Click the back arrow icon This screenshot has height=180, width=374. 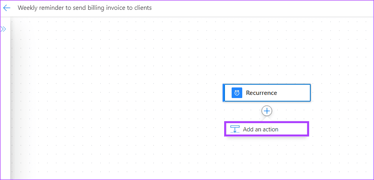click(x=7, y=8)
